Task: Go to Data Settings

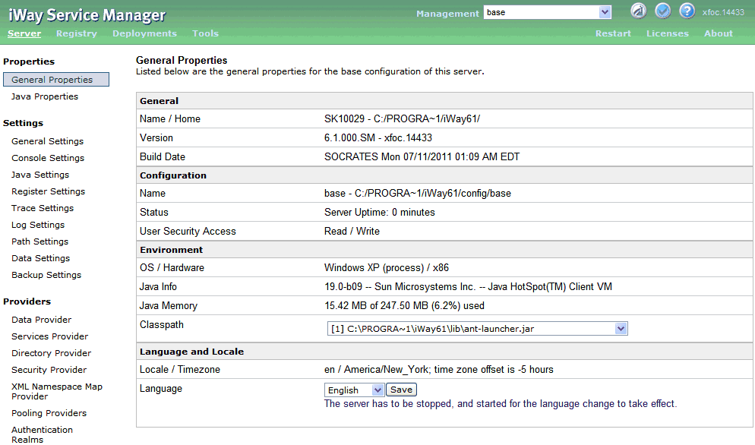Action: (x=41, y=258)
